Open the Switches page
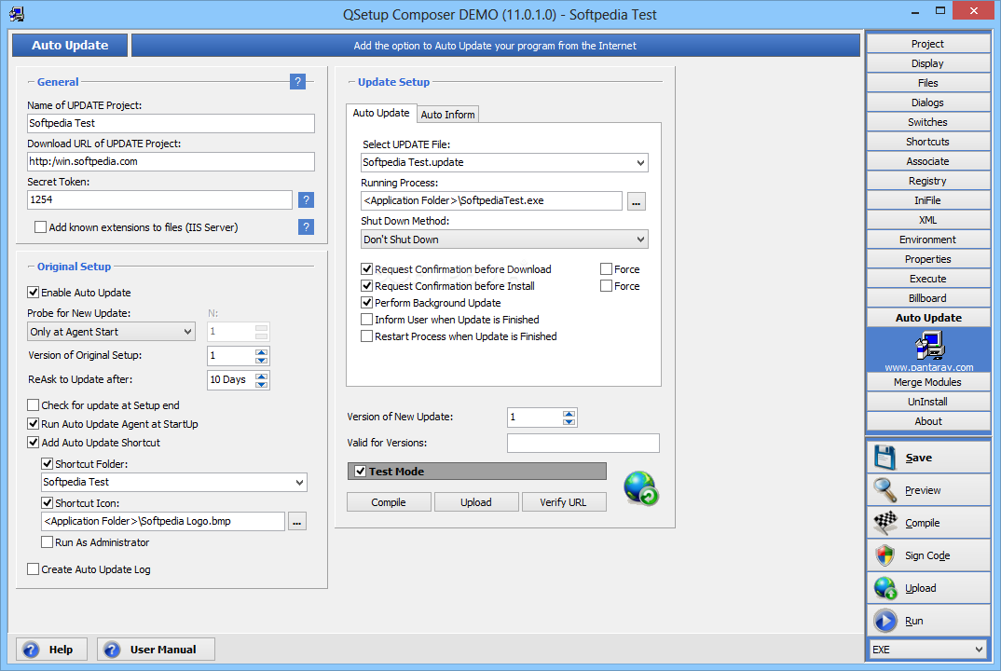 [928, 122]
